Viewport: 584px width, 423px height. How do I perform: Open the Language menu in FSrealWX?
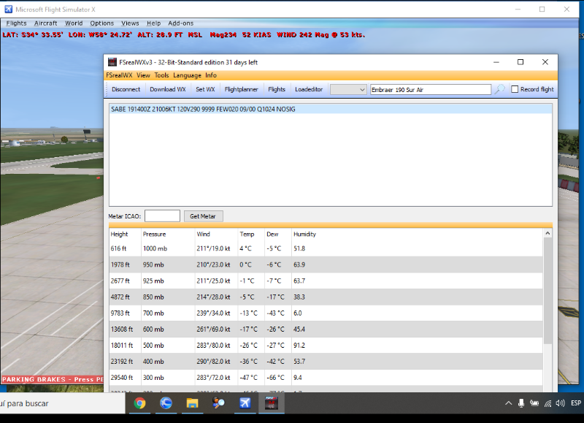coord(187,75)
